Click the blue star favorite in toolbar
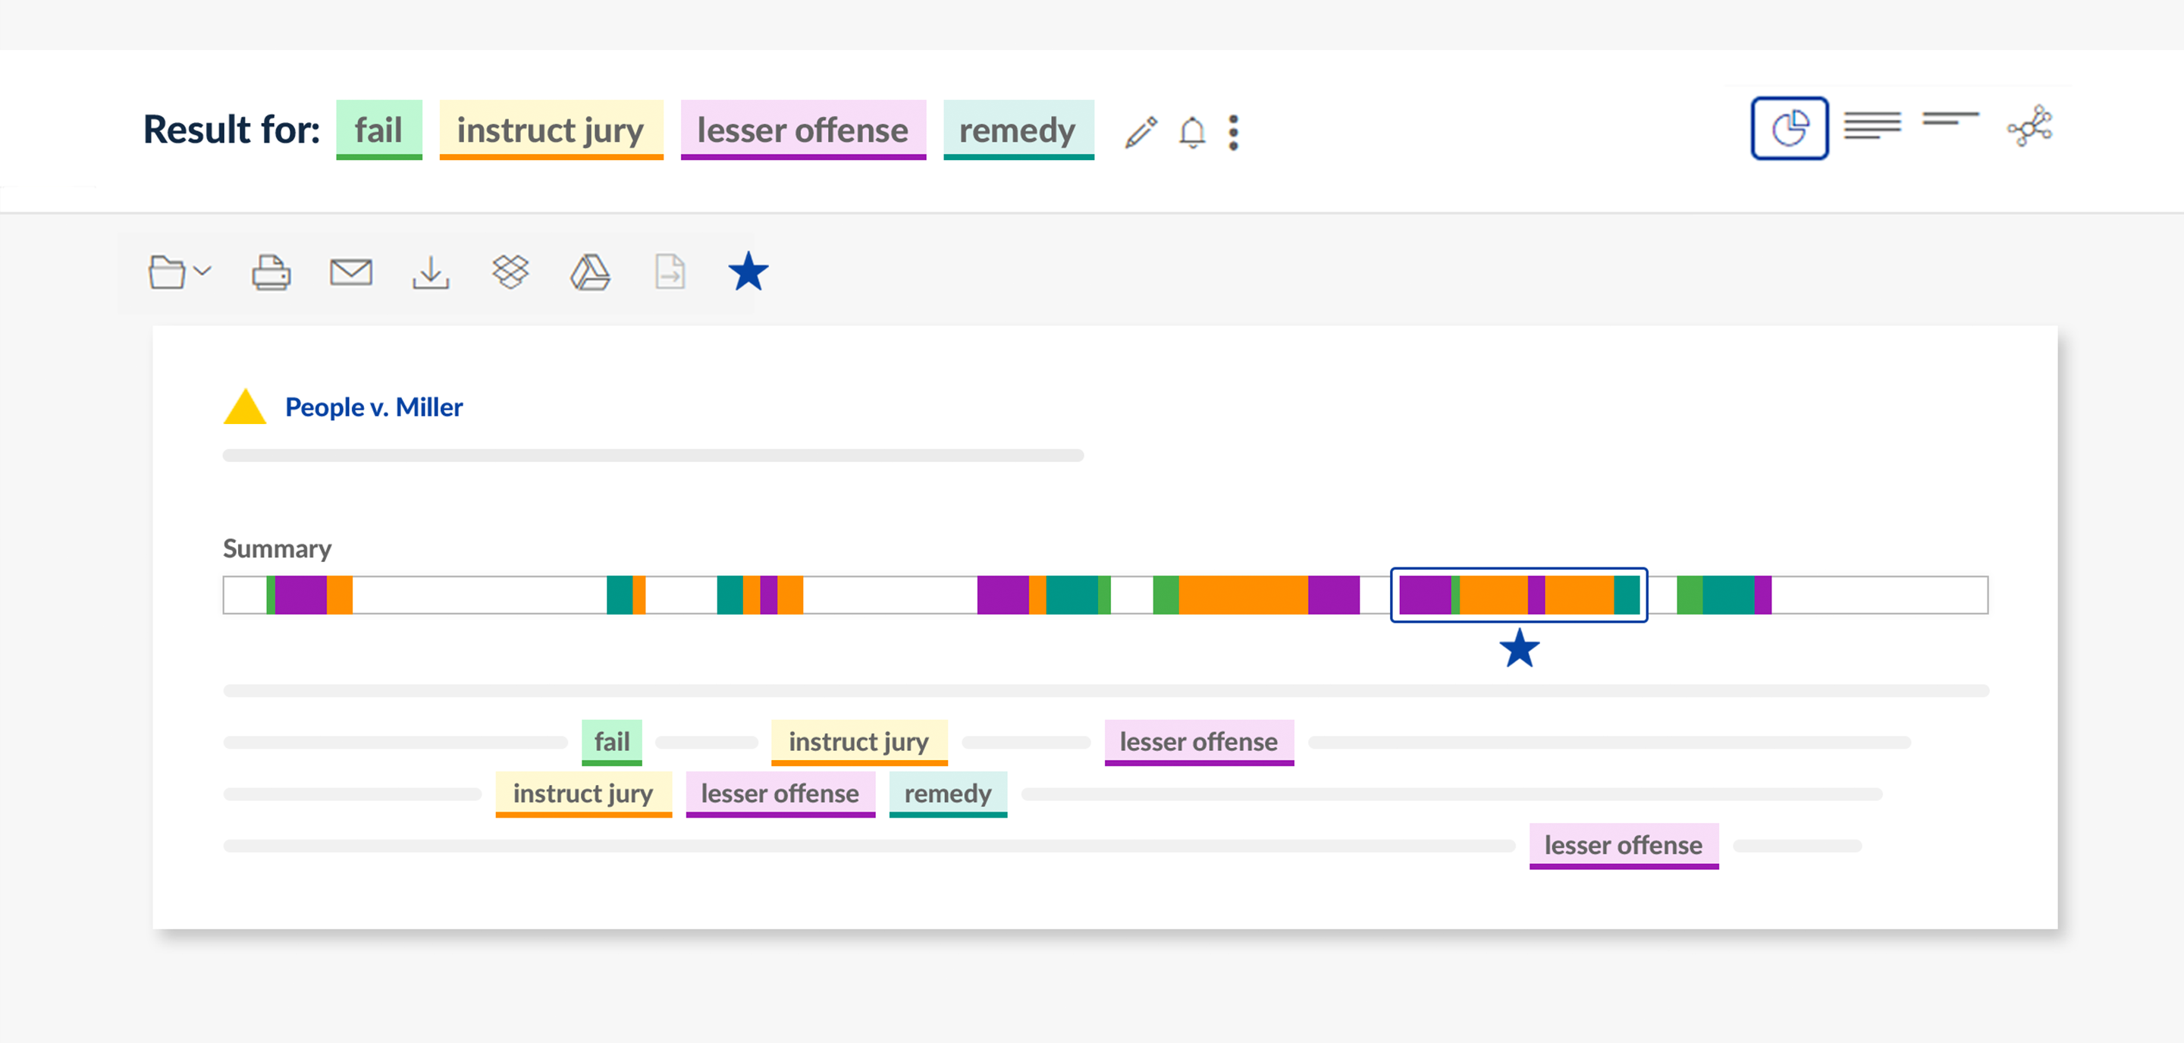Screen dimensions: 2184x1043 [x=748, y=272]
